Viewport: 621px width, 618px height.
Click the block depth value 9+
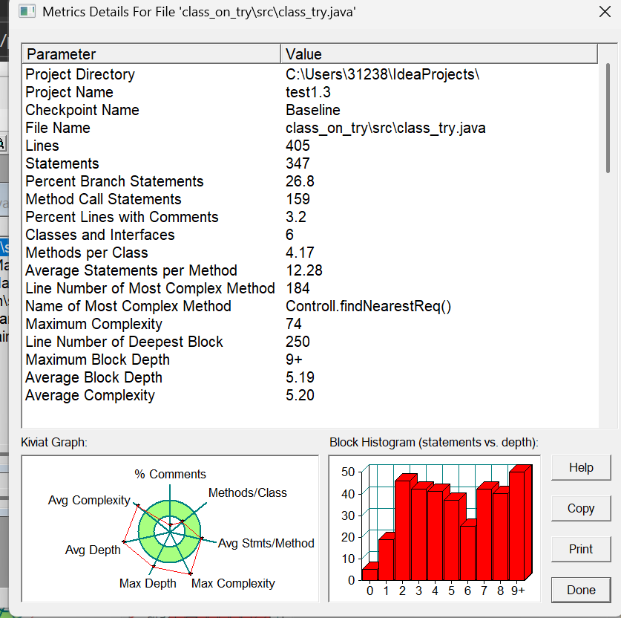click(294, 360)
